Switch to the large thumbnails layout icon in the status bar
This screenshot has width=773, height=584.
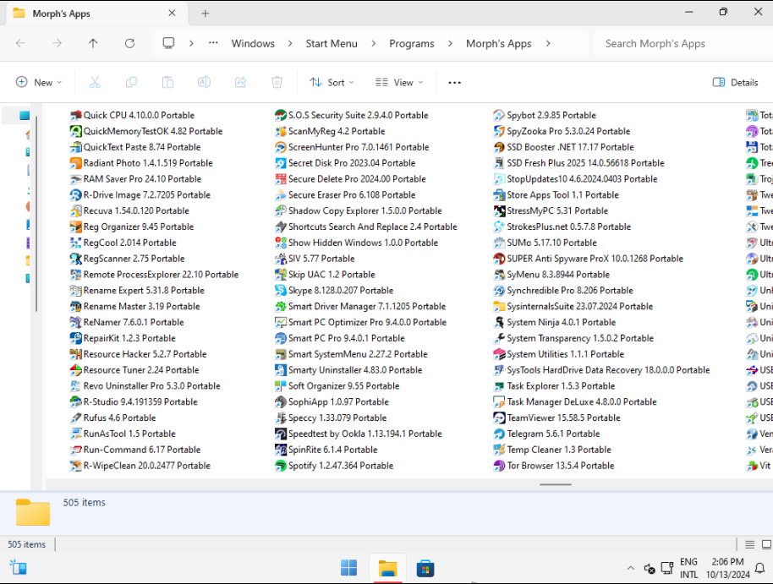766,544
